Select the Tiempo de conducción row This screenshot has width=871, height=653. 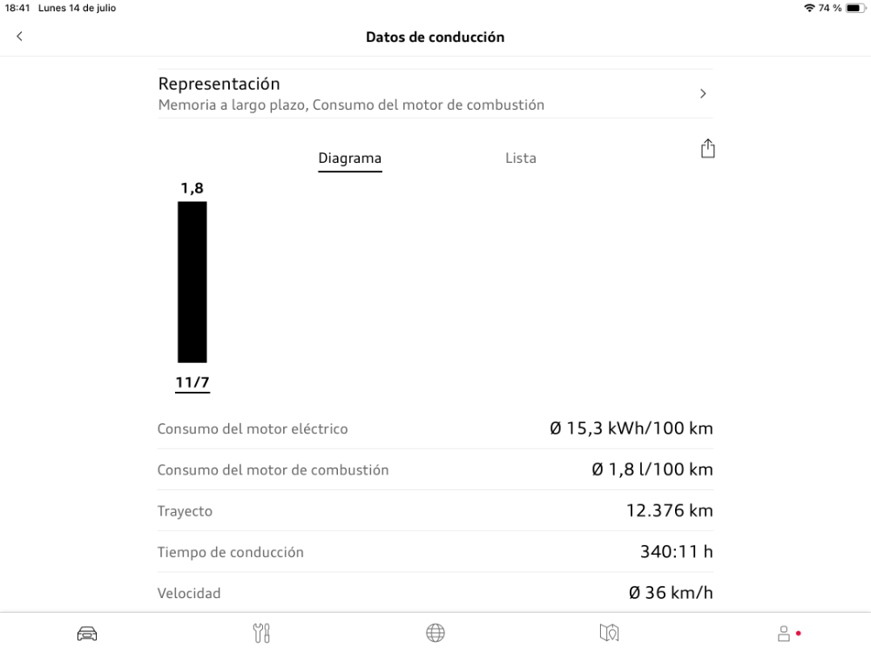pos(435,552)
